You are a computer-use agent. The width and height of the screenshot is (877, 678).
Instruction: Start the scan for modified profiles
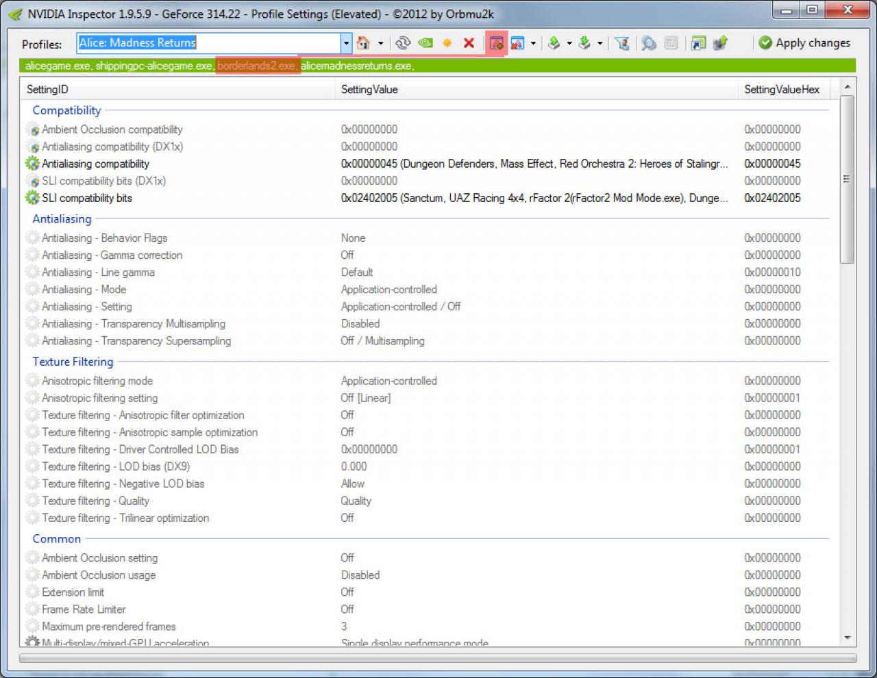648,43
